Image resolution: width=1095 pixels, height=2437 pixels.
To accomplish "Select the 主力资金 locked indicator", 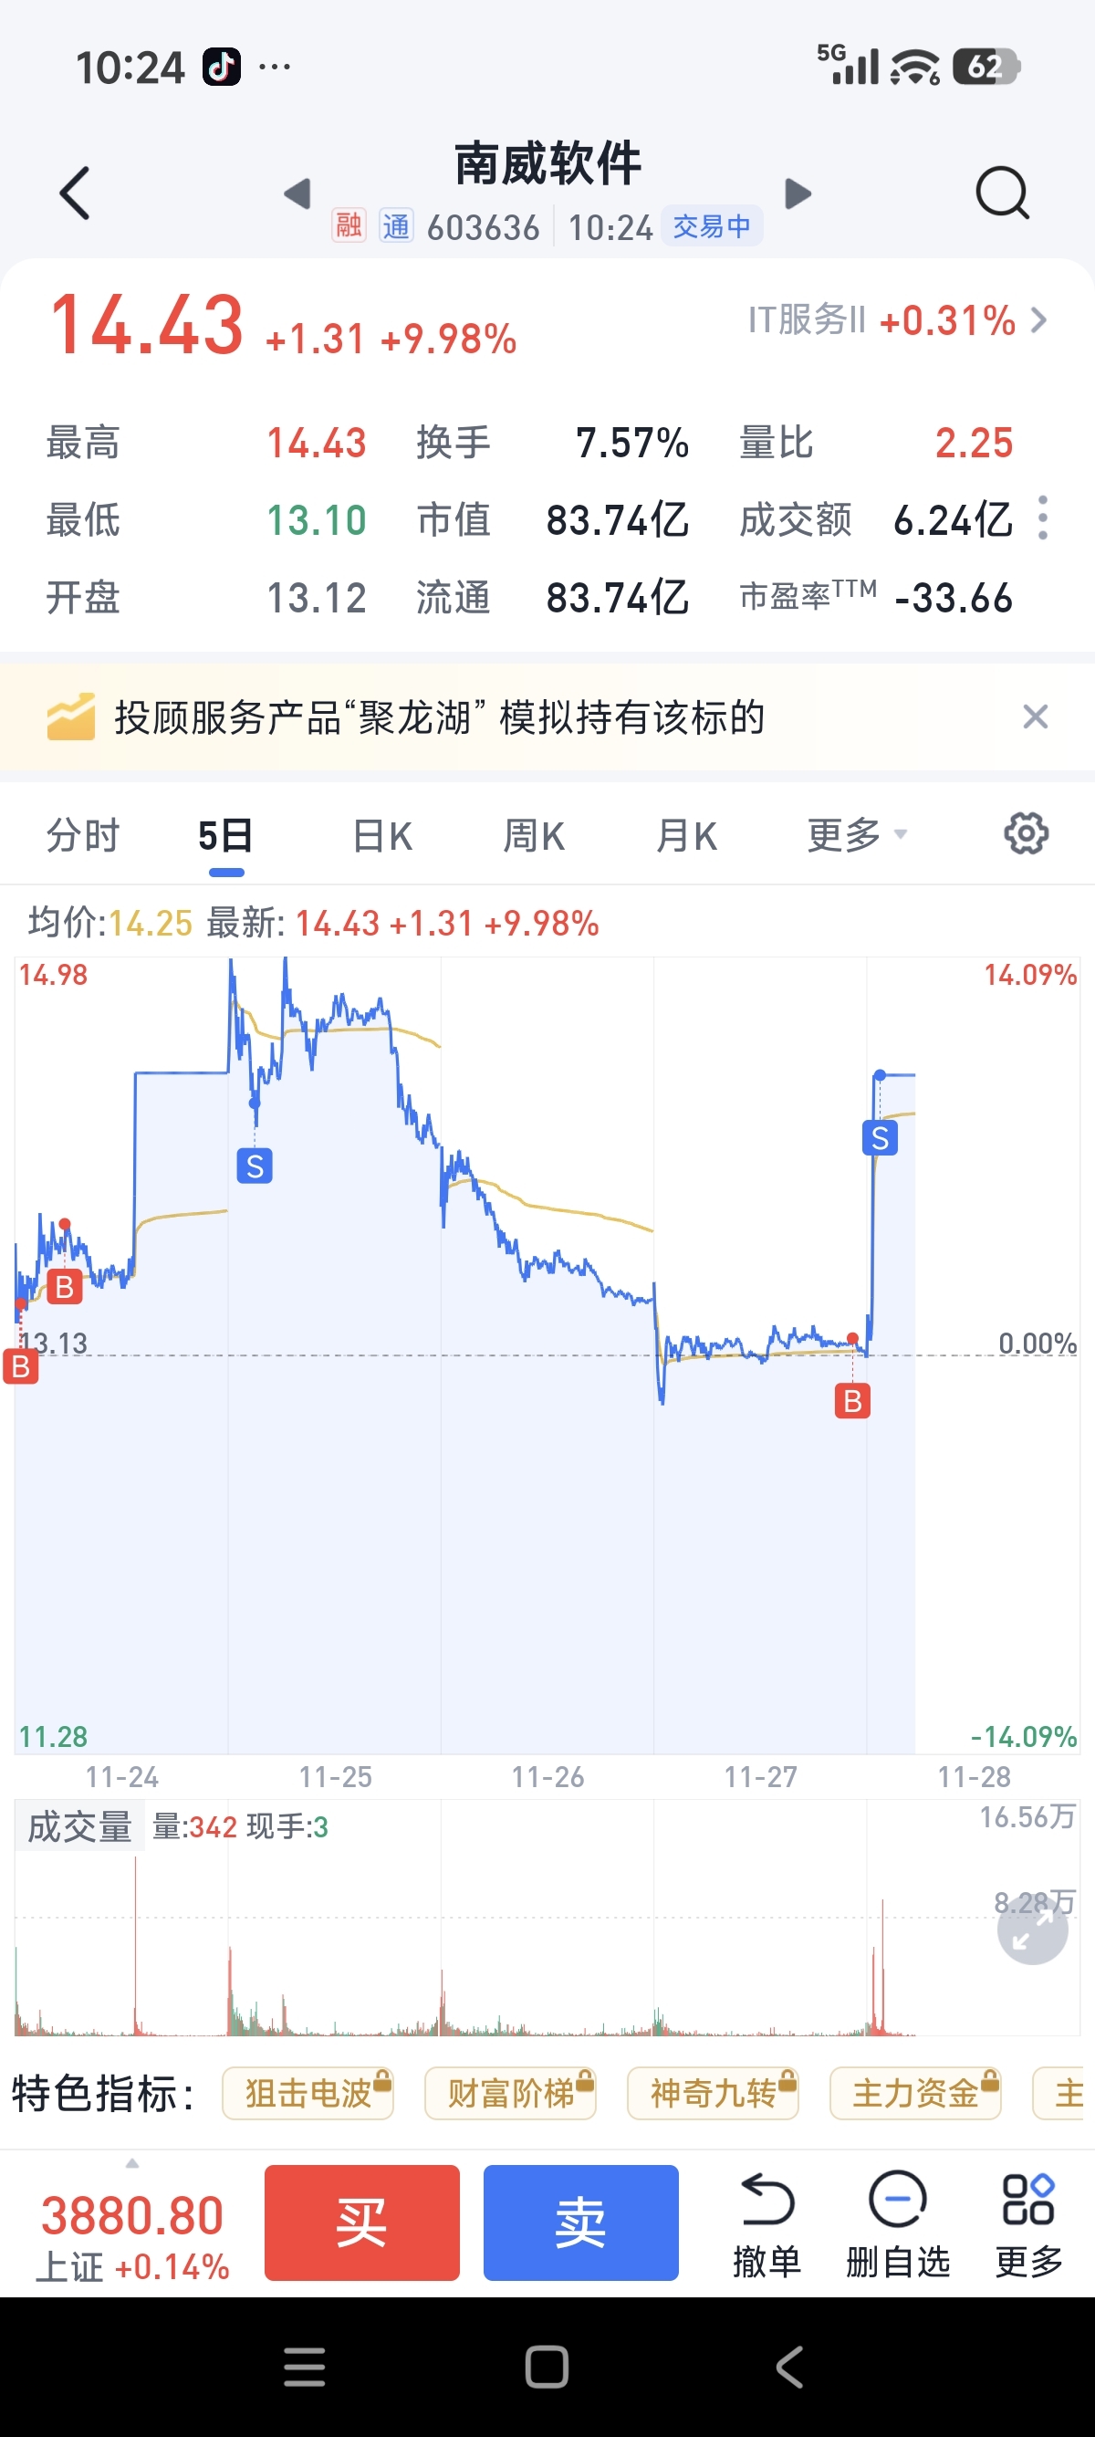I will (x=914, y=2094).
